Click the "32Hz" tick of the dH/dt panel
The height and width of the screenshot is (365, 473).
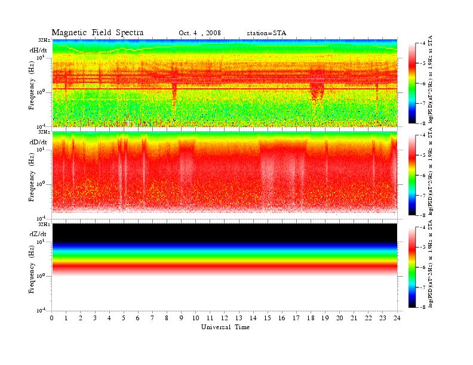point(44,40)
